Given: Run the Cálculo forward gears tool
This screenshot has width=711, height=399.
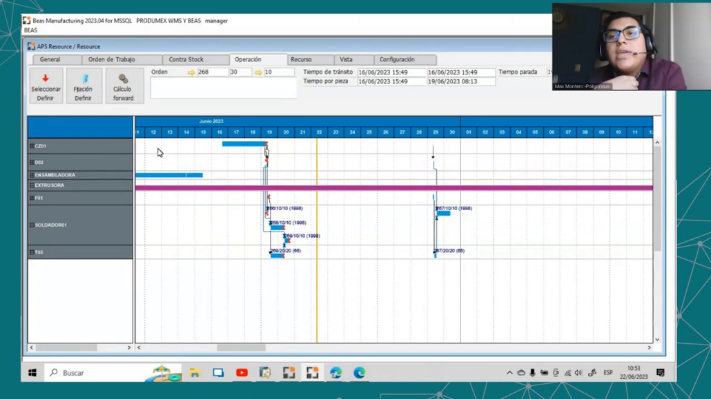Looking at the screenshot, I should point(124,86).
